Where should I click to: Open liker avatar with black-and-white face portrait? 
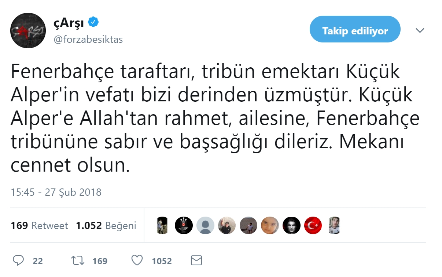[x=292, y=225]
